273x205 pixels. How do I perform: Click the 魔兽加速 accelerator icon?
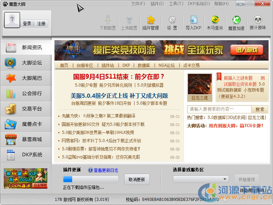(236, 22)
